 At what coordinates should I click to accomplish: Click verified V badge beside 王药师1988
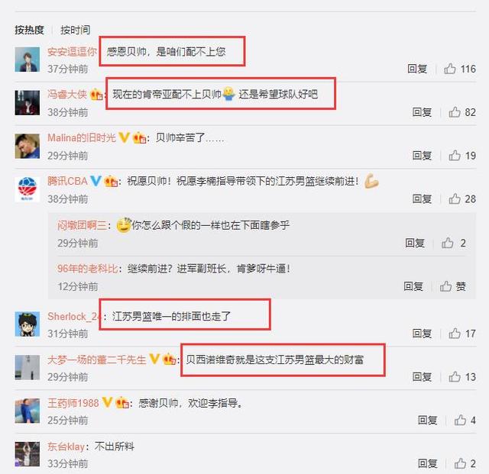click(107, 402)
